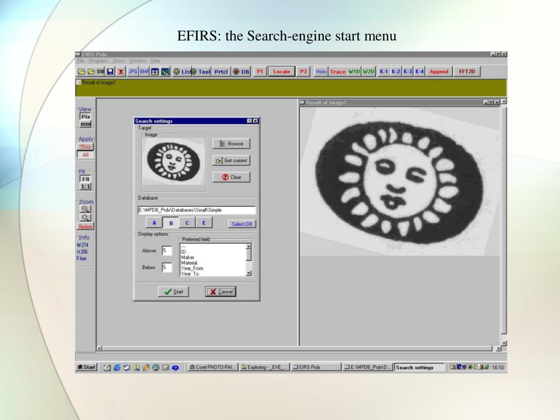Image resolution: width=560 pixels, height=420 pixels.
Task: Save image using floppy disk icon
Action: (110, 72)
